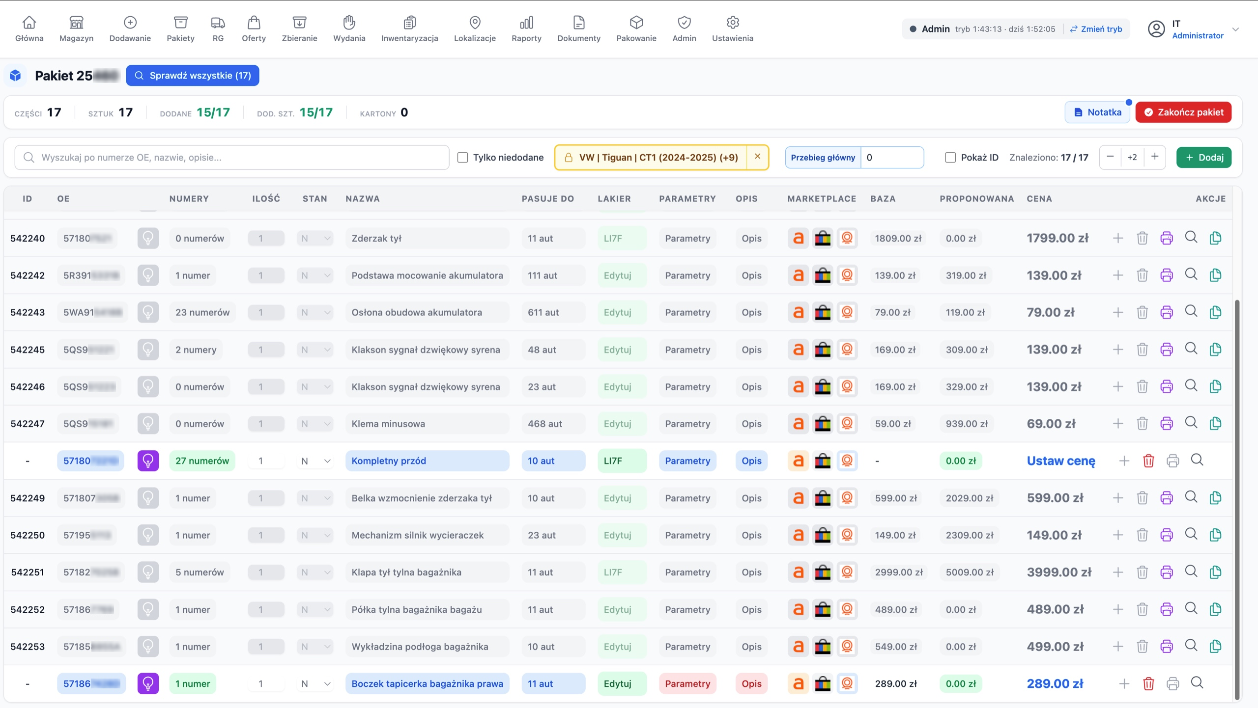Click purple lightbulb in Kompletny przód row

[x=148, y=461]
